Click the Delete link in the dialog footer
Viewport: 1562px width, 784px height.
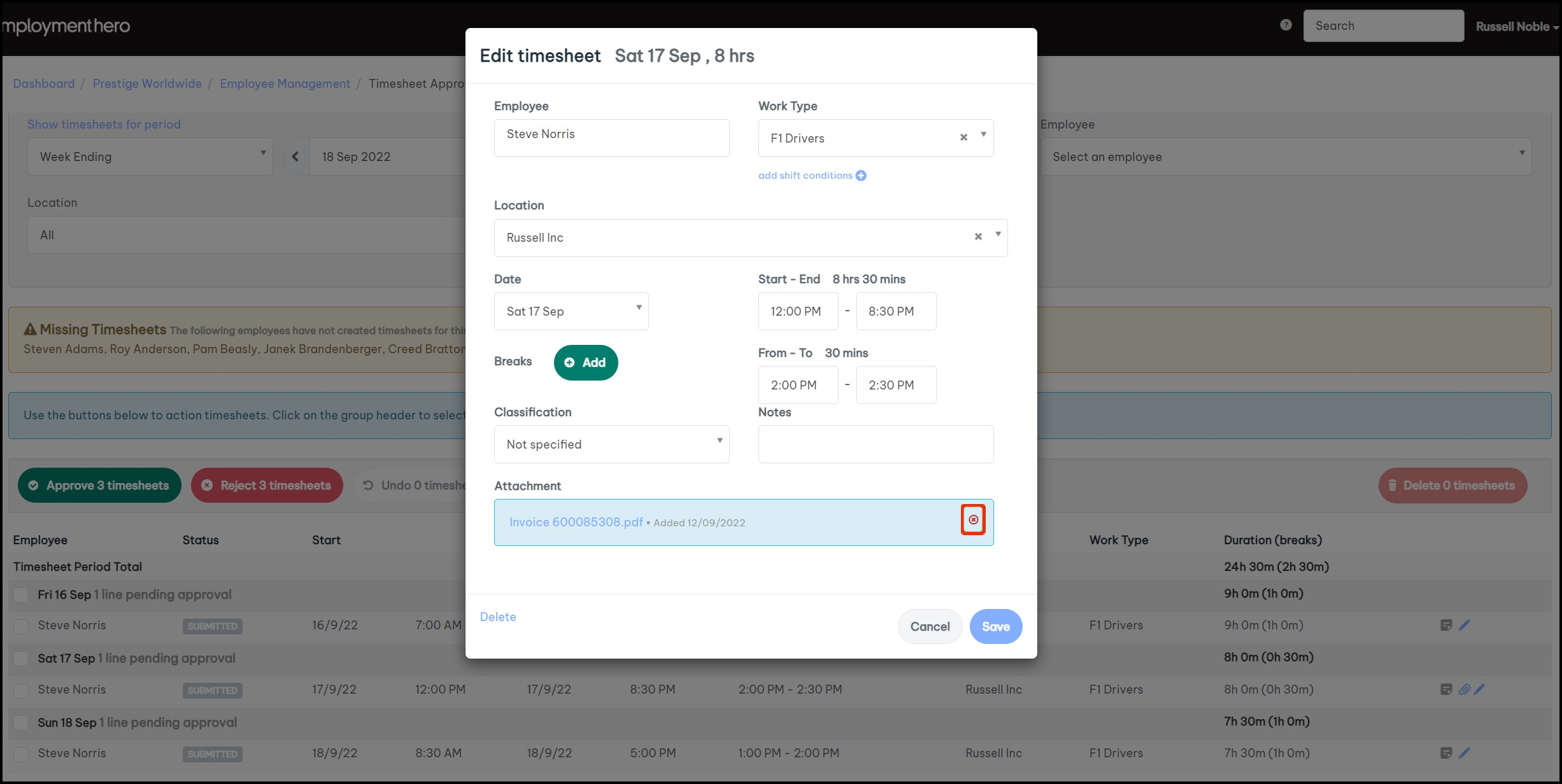497,617
